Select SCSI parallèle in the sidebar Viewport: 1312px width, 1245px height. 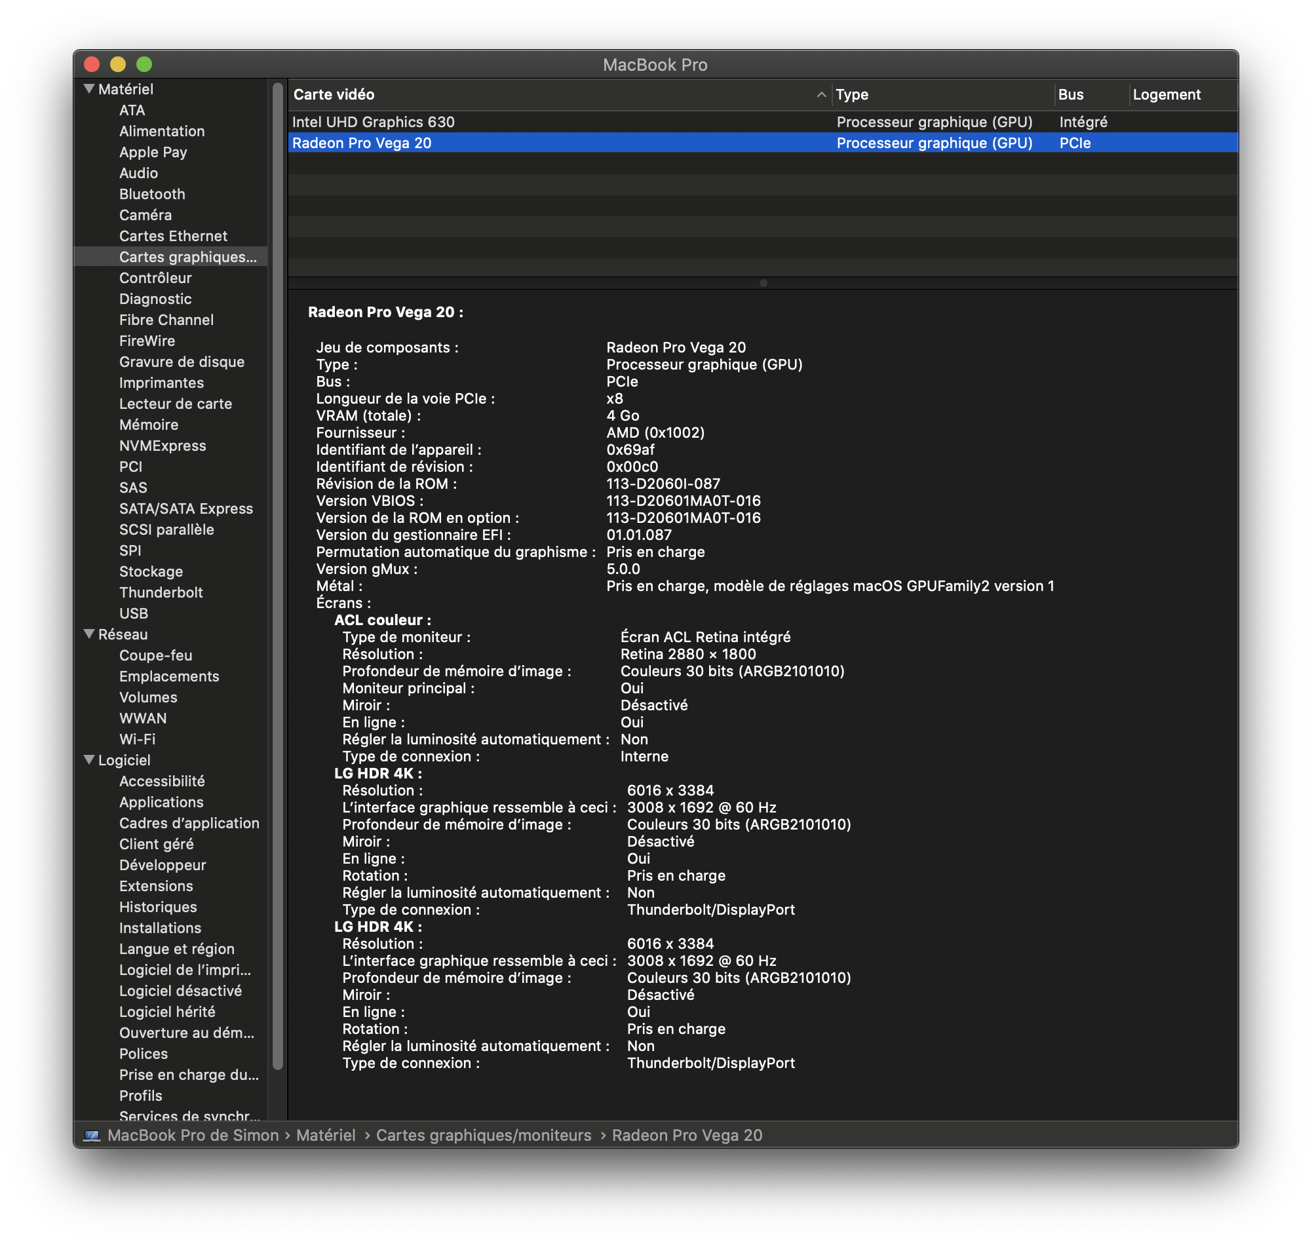coord(166,529)
